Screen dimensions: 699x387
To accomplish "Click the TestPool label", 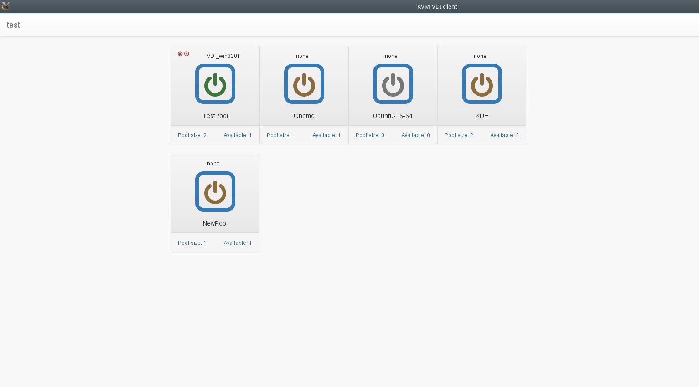I will pos(215,116).
